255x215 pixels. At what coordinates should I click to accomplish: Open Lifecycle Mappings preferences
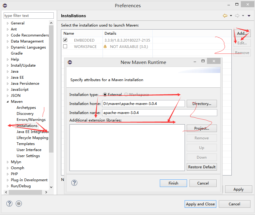tap(32, 138)
